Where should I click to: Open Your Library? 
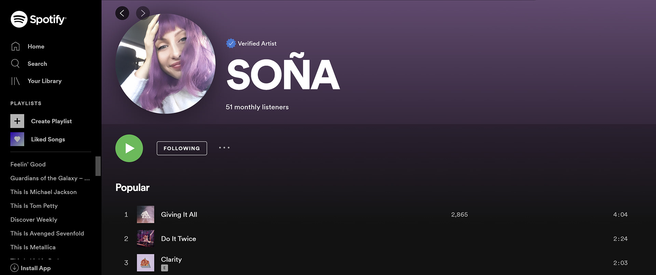click(36, 81)
